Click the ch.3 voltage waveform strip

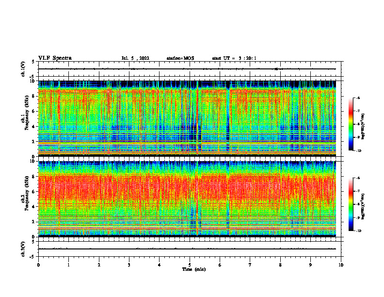190,249
